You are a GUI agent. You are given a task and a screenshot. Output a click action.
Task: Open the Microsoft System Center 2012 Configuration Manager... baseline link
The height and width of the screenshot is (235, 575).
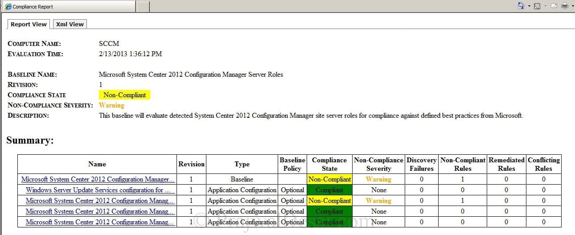(x=98, y=179)
